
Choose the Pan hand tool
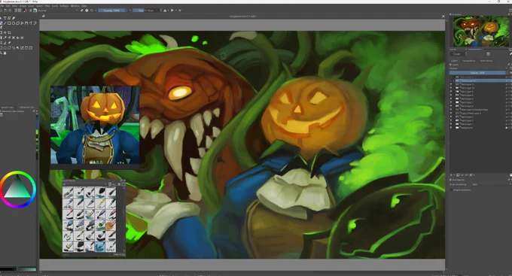pos(5,53)
